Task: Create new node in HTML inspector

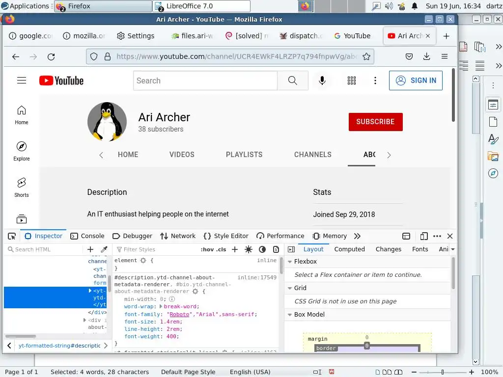Action: (90, 249)
